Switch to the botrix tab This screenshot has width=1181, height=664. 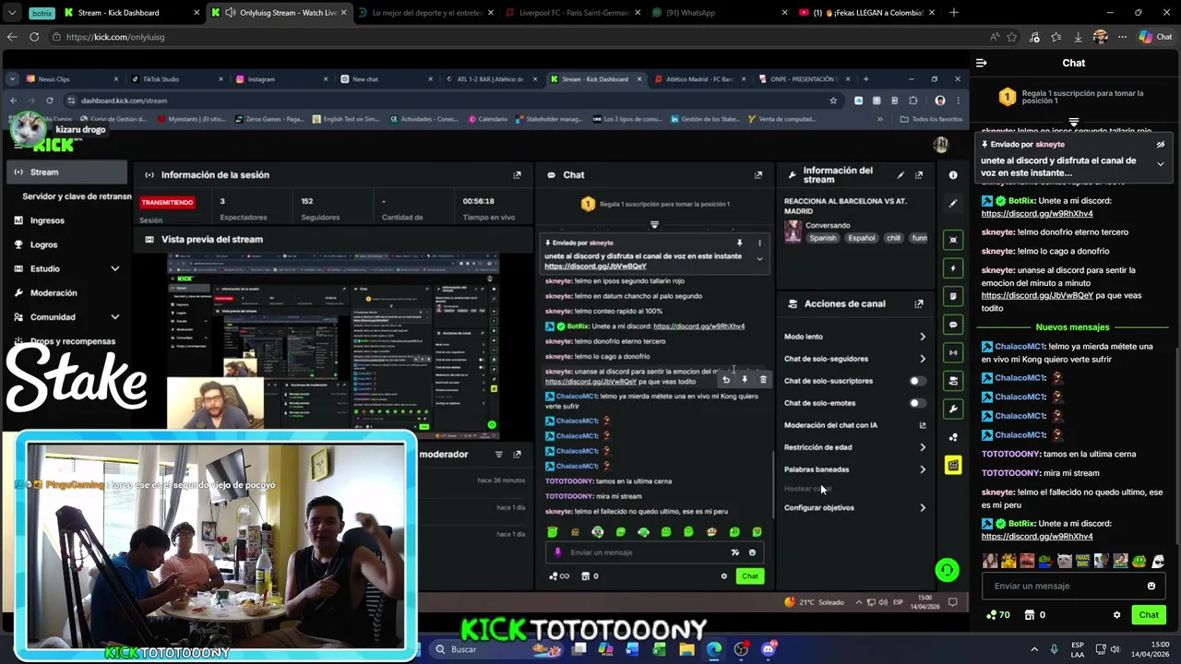click(41, 13)
